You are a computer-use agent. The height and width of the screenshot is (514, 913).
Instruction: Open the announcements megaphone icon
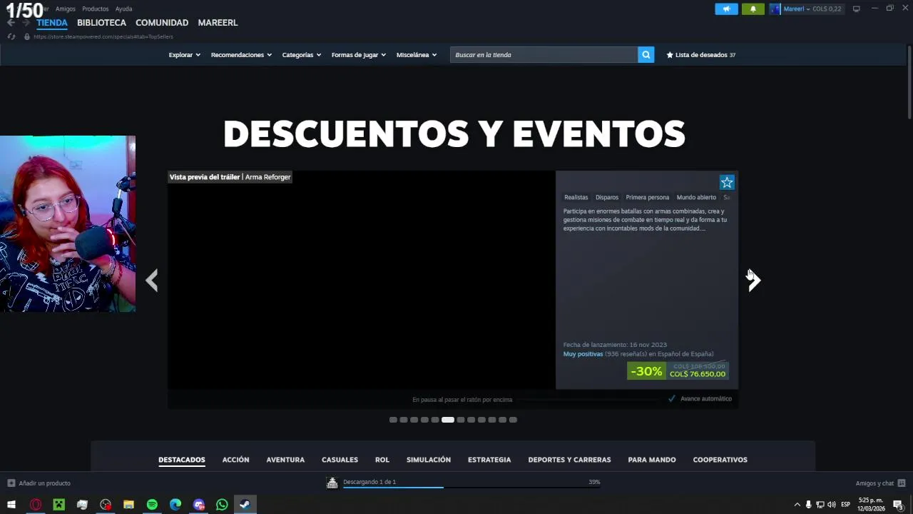[x=726, y=9]
